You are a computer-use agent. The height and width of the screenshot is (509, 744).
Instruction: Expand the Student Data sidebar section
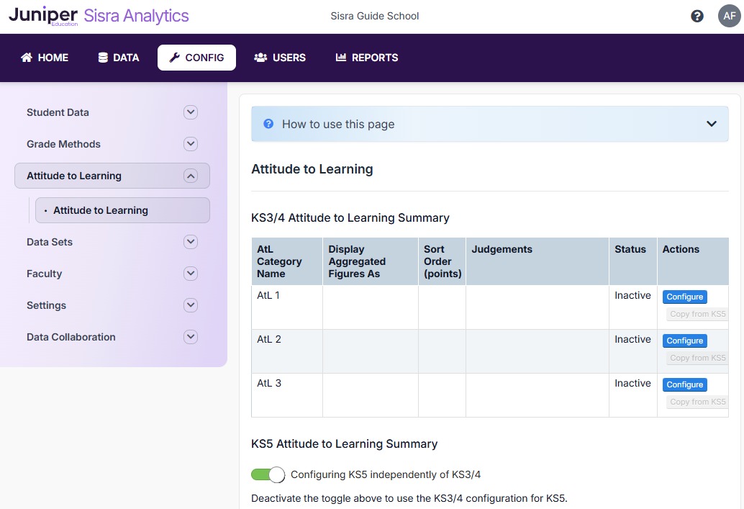tap(190, 112)
